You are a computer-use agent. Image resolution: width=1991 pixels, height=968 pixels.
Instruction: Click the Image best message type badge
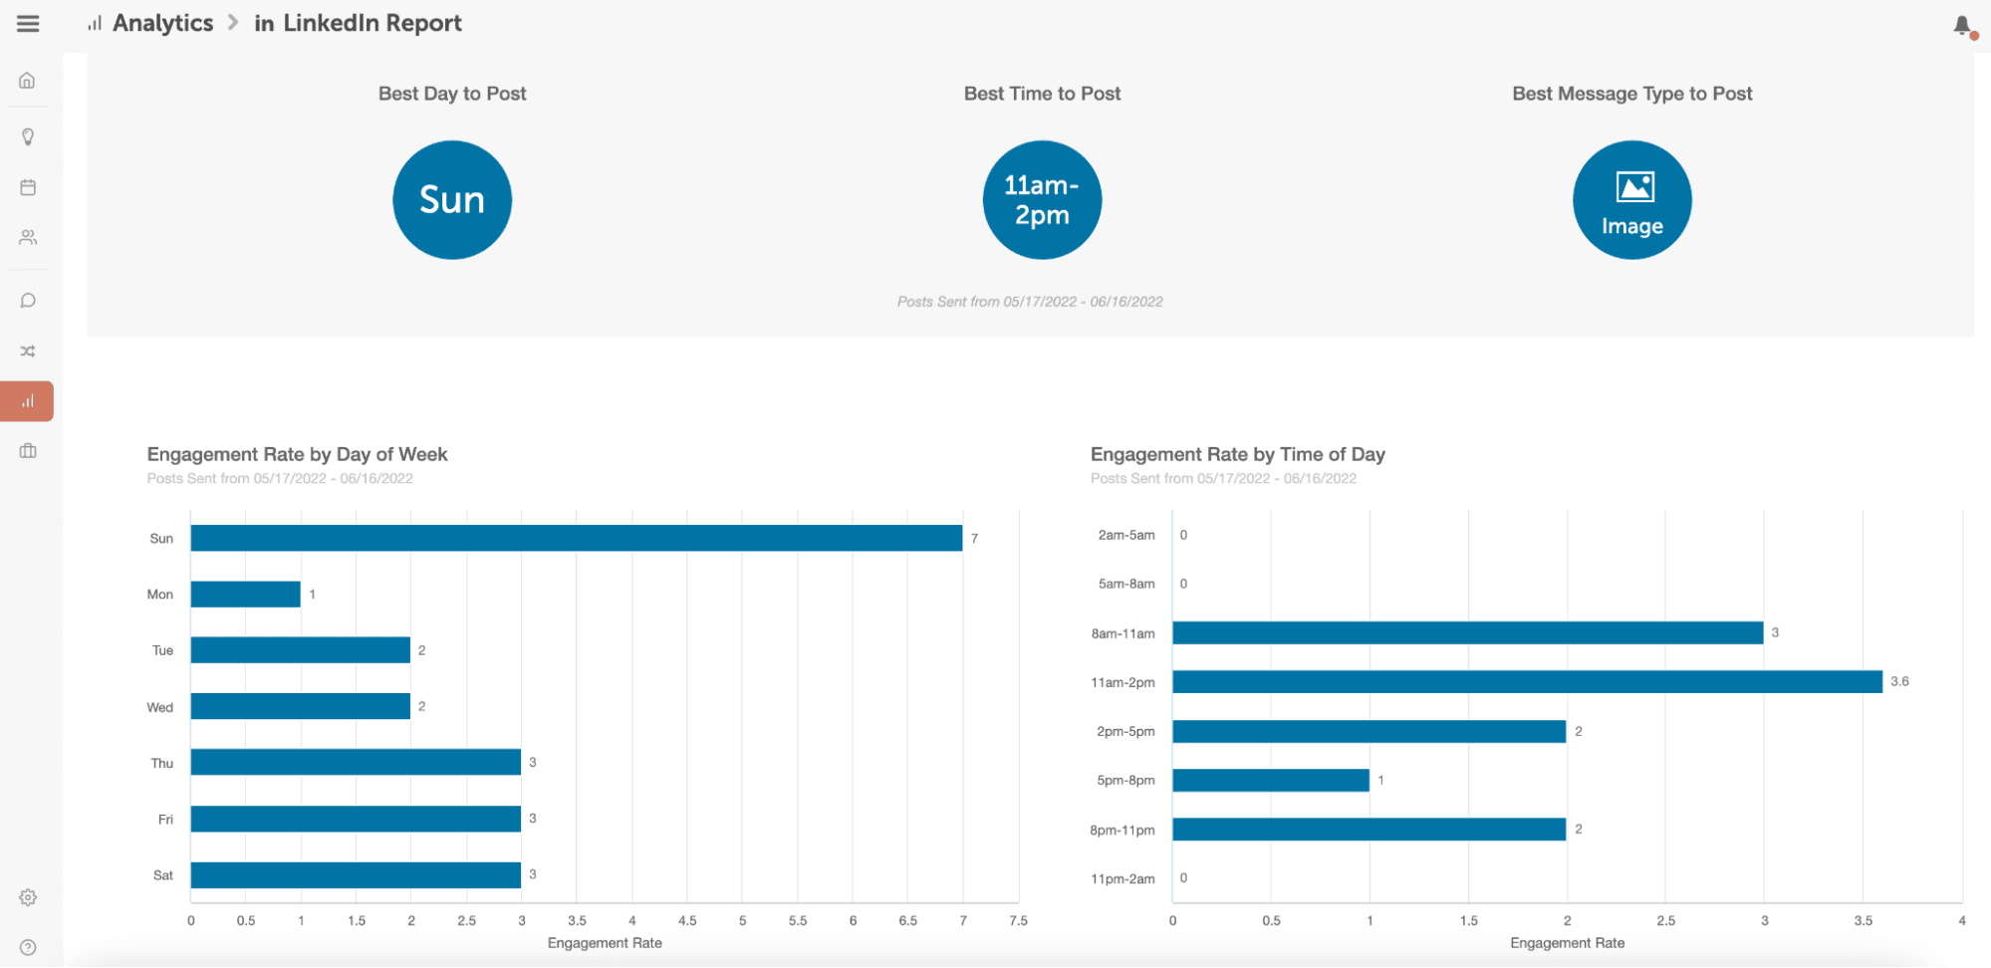pyautogui.click(x=1631, y=199)
